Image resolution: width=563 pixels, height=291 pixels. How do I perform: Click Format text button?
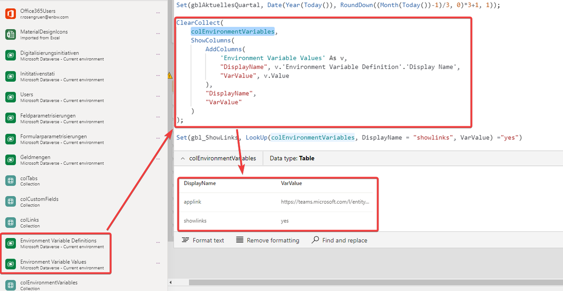click(203, 240)
